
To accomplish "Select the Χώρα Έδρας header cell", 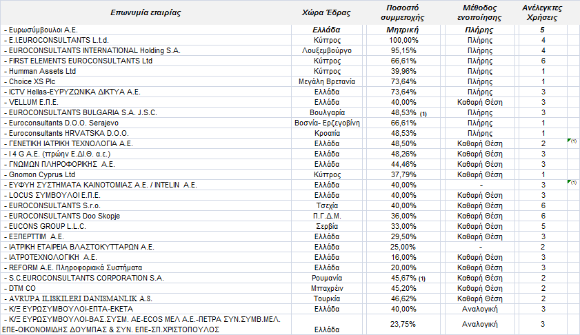I will tap(327, 12).
